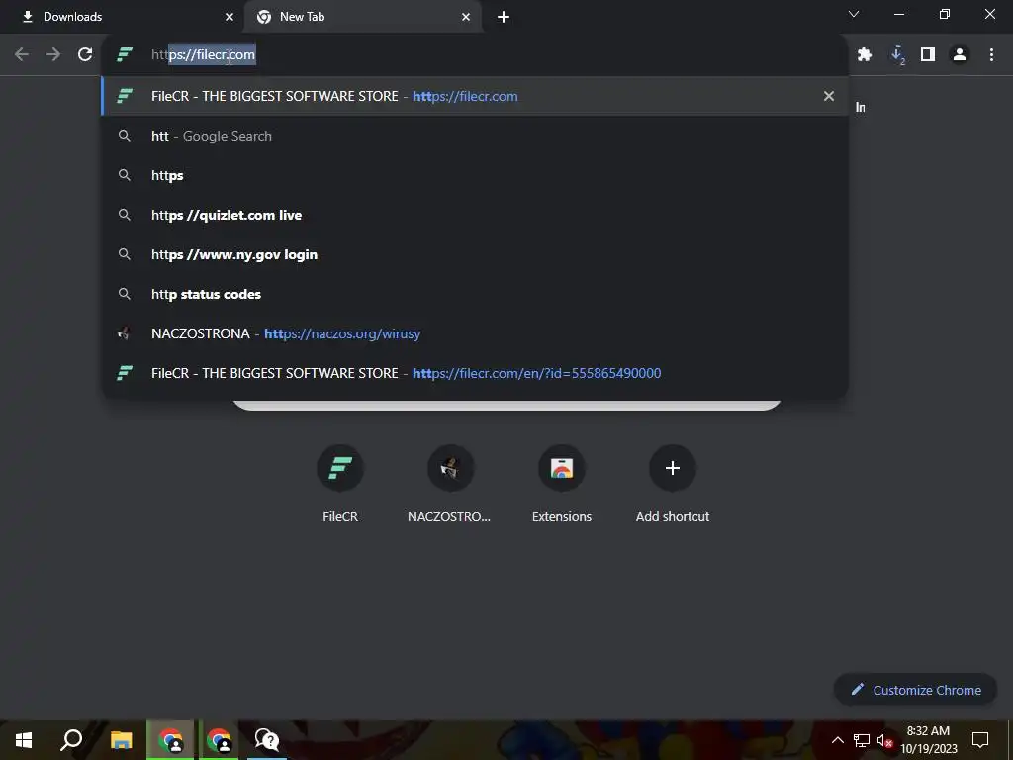Switch to the New Tab tab

pos(362,17)
